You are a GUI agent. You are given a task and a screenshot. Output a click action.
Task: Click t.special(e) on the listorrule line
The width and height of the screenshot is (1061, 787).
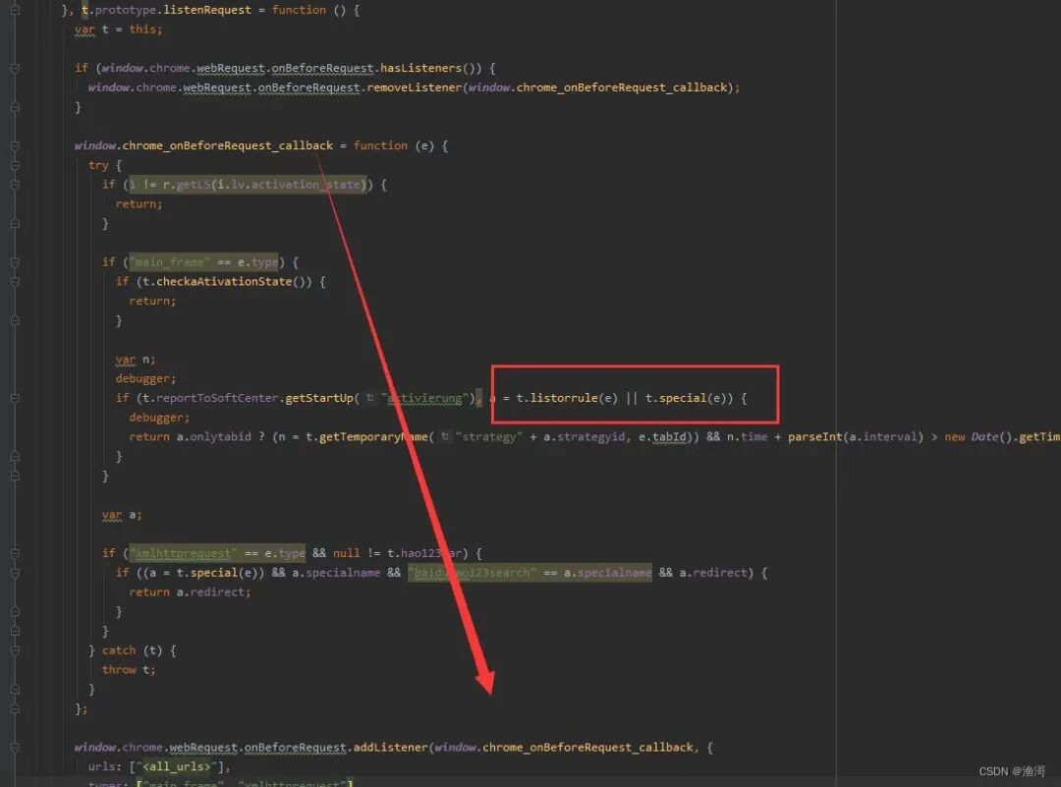[x=686, y=398]
